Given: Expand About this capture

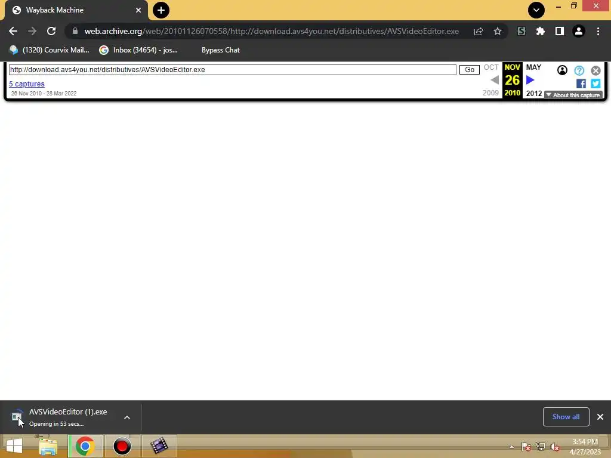Looking at the screenshot, I should pyautogui.click(x=573, y=95).
